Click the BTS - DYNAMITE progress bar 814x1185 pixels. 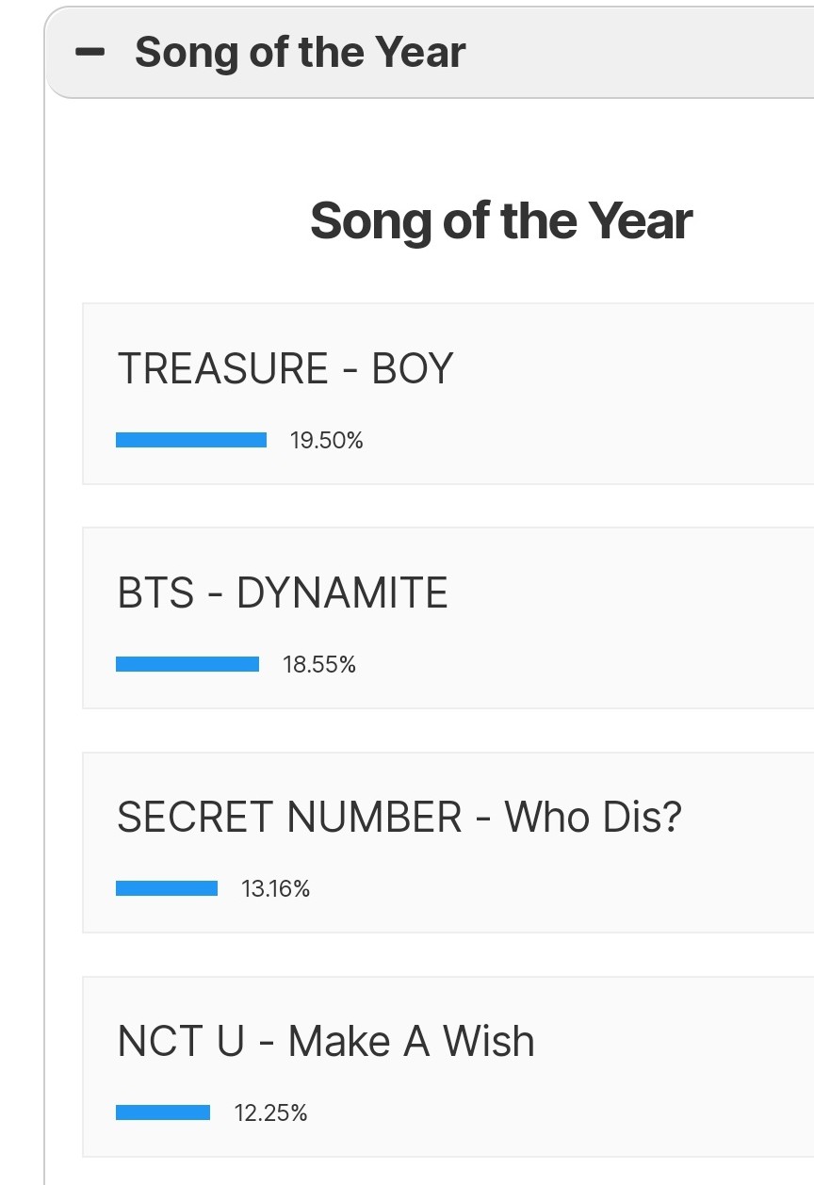[x=187, y=664]
